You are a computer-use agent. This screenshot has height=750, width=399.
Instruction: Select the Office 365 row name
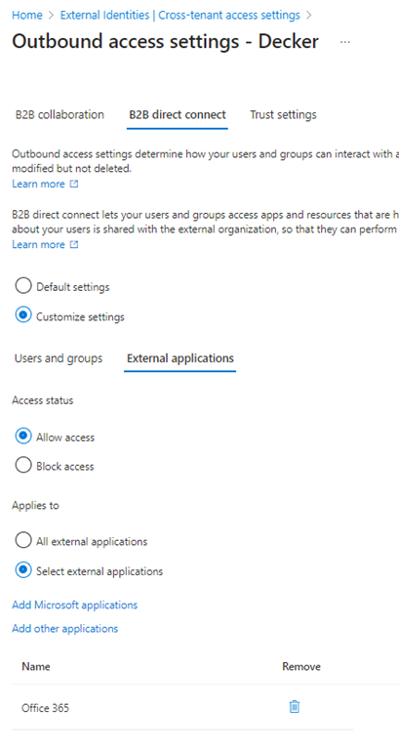coord(46,708)
